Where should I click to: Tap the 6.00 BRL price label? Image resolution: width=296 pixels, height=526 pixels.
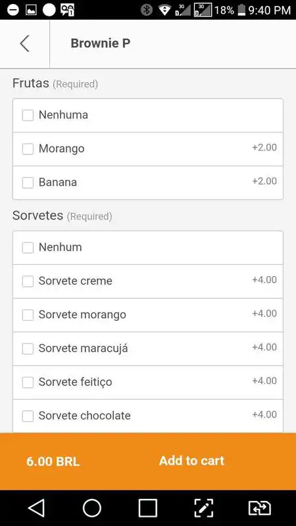coord(53,462)
